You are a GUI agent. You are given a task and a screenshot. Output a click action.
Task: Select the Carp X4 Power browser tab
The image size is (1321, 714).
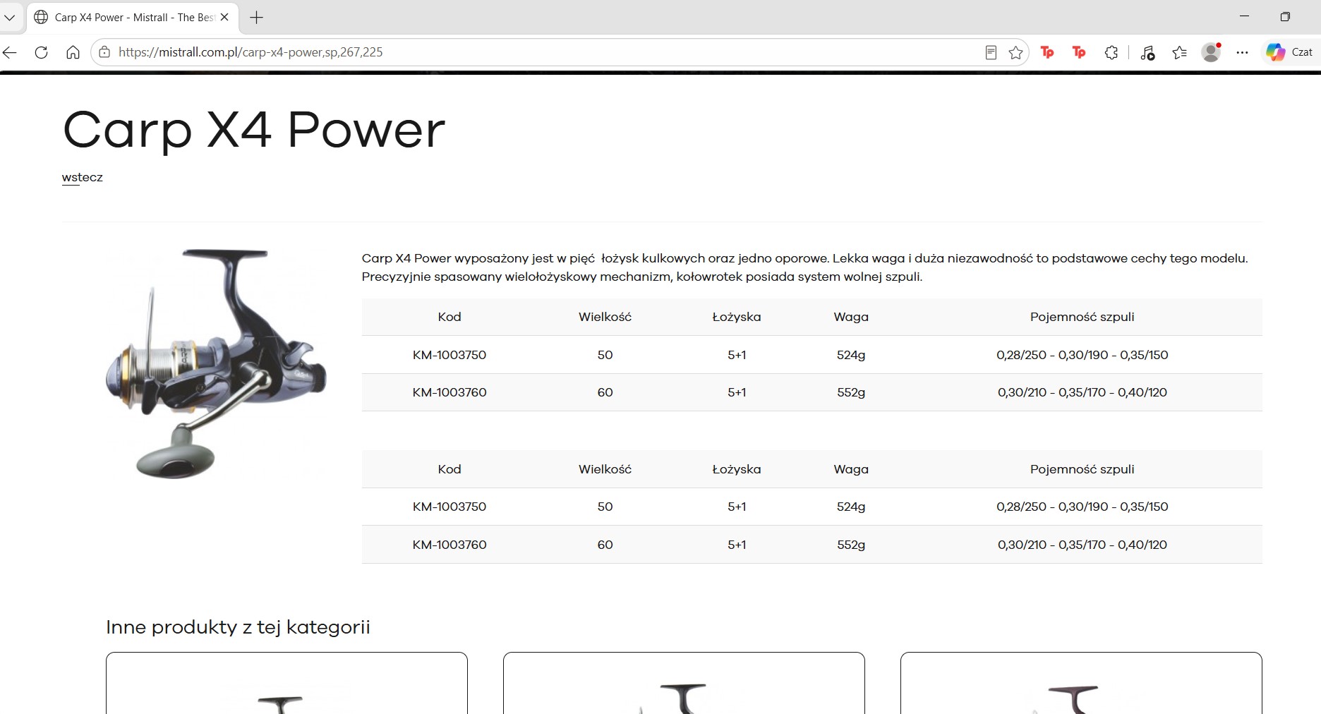coord(132,17)
